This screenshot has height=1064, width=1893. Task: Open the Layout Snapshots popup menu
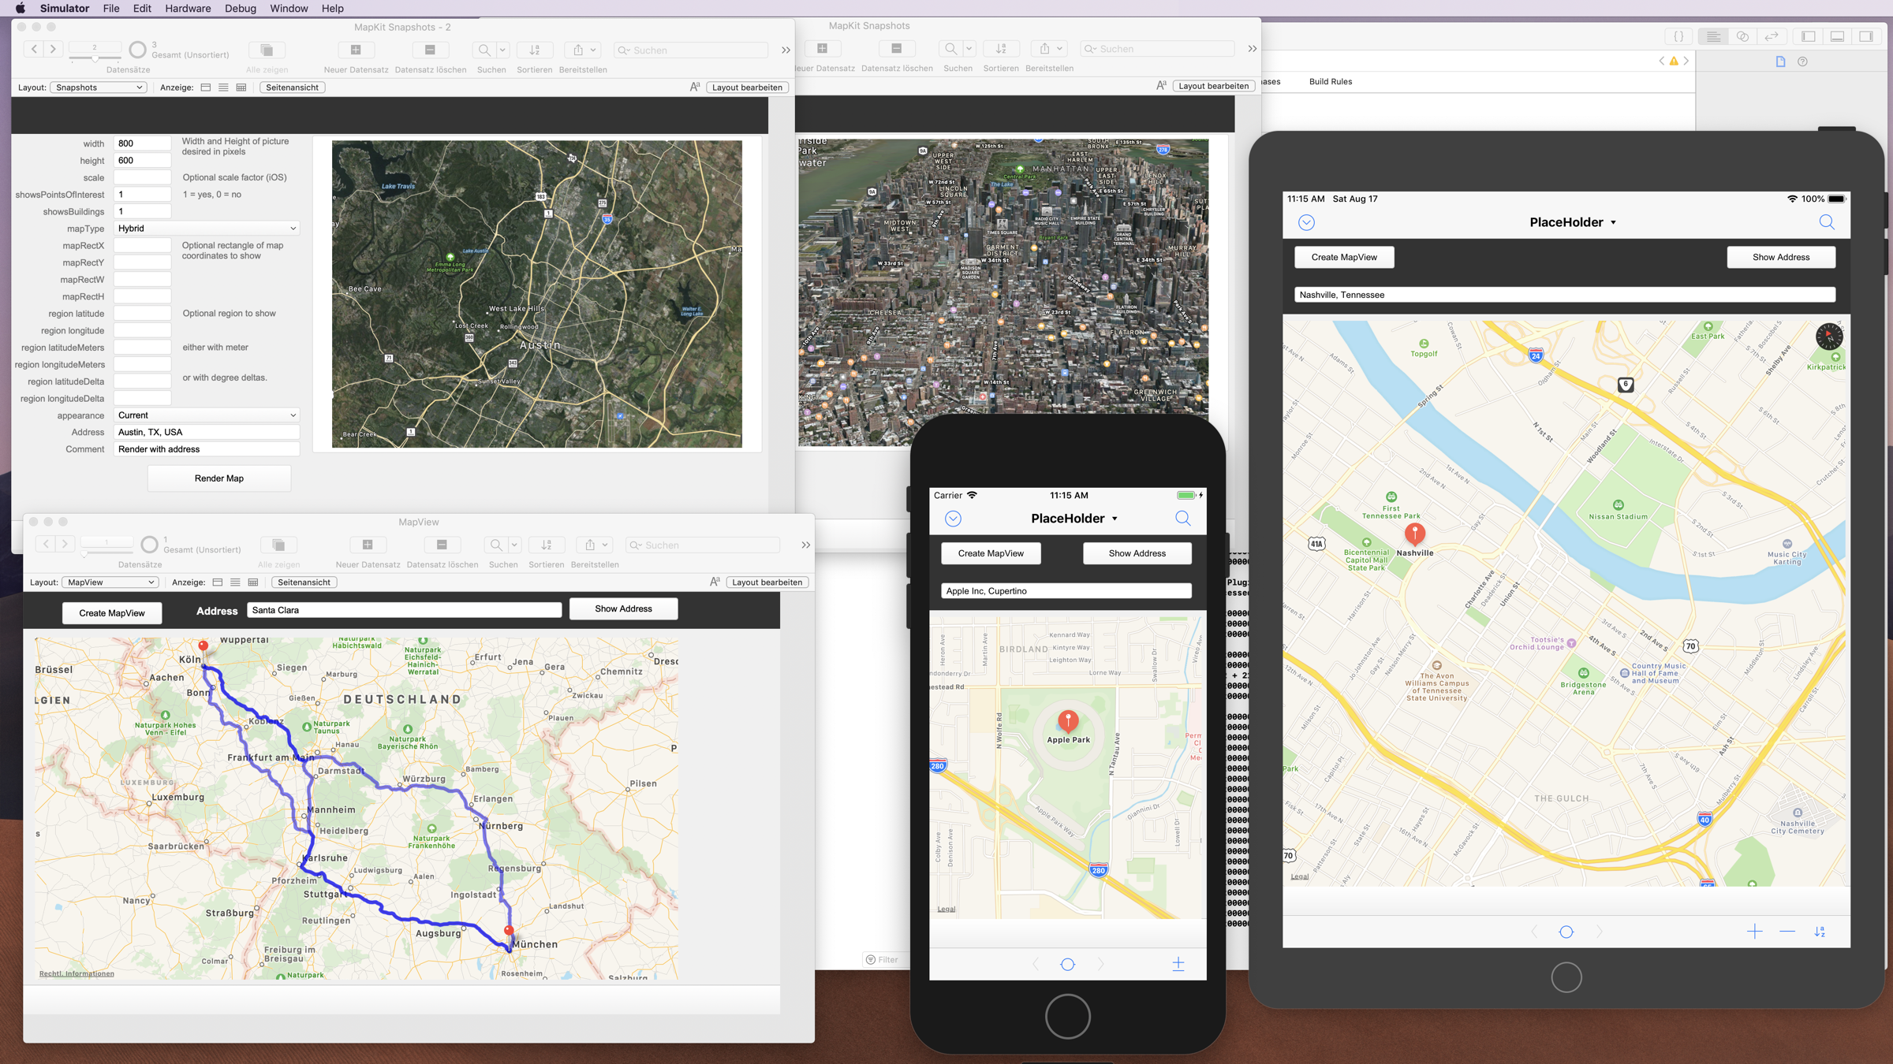[x=99, y=87]
